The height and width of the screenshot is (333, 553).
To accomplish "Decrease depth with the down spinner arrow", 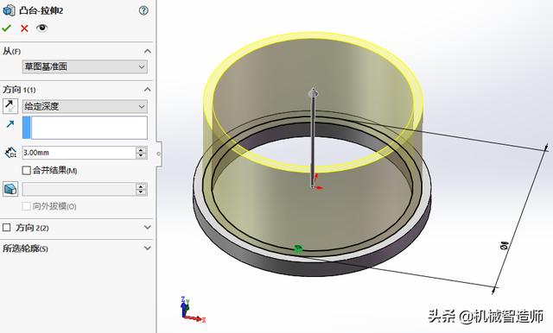I will tap(141, 155).
